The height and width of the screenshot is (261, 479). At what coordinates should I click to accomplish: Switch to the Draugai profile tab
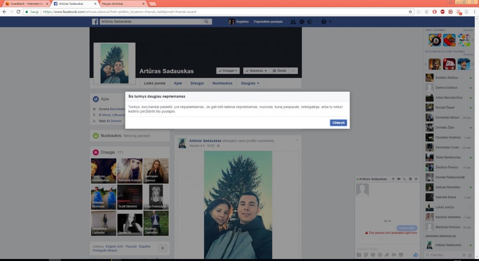point(197,83)
